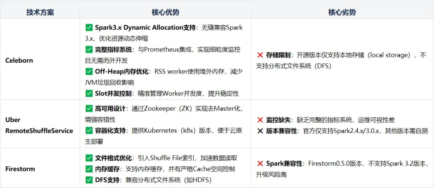Click the 技术方案 column header
Screen dimensions: 434x188
click(x=40, y=13)
